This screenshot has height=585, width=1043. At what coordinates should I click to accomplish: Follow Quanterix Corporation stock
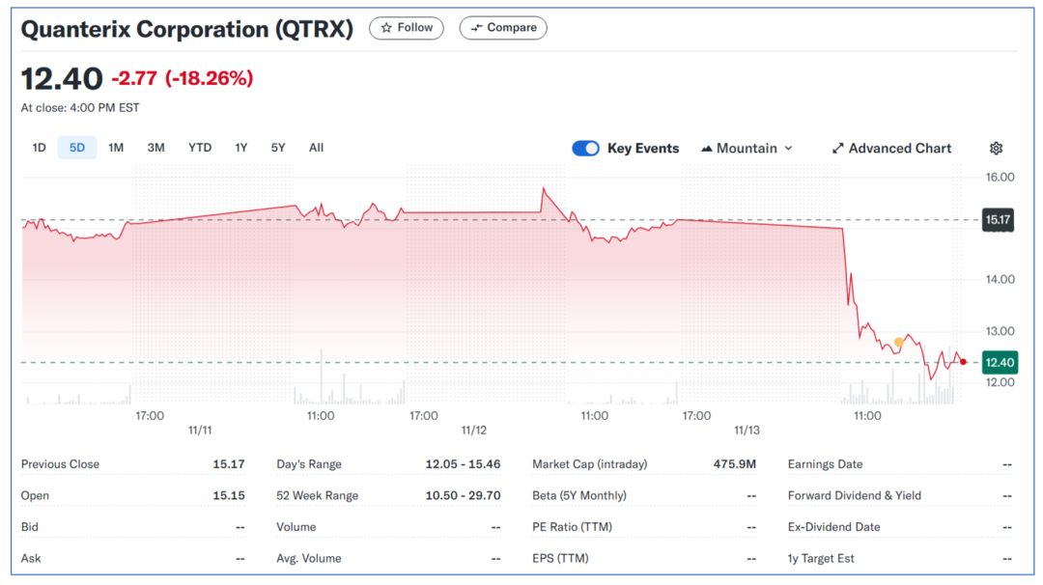407,28
